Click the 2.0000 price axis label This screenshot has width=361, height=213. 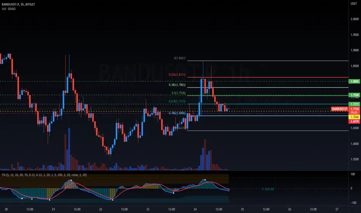point(354,19)
